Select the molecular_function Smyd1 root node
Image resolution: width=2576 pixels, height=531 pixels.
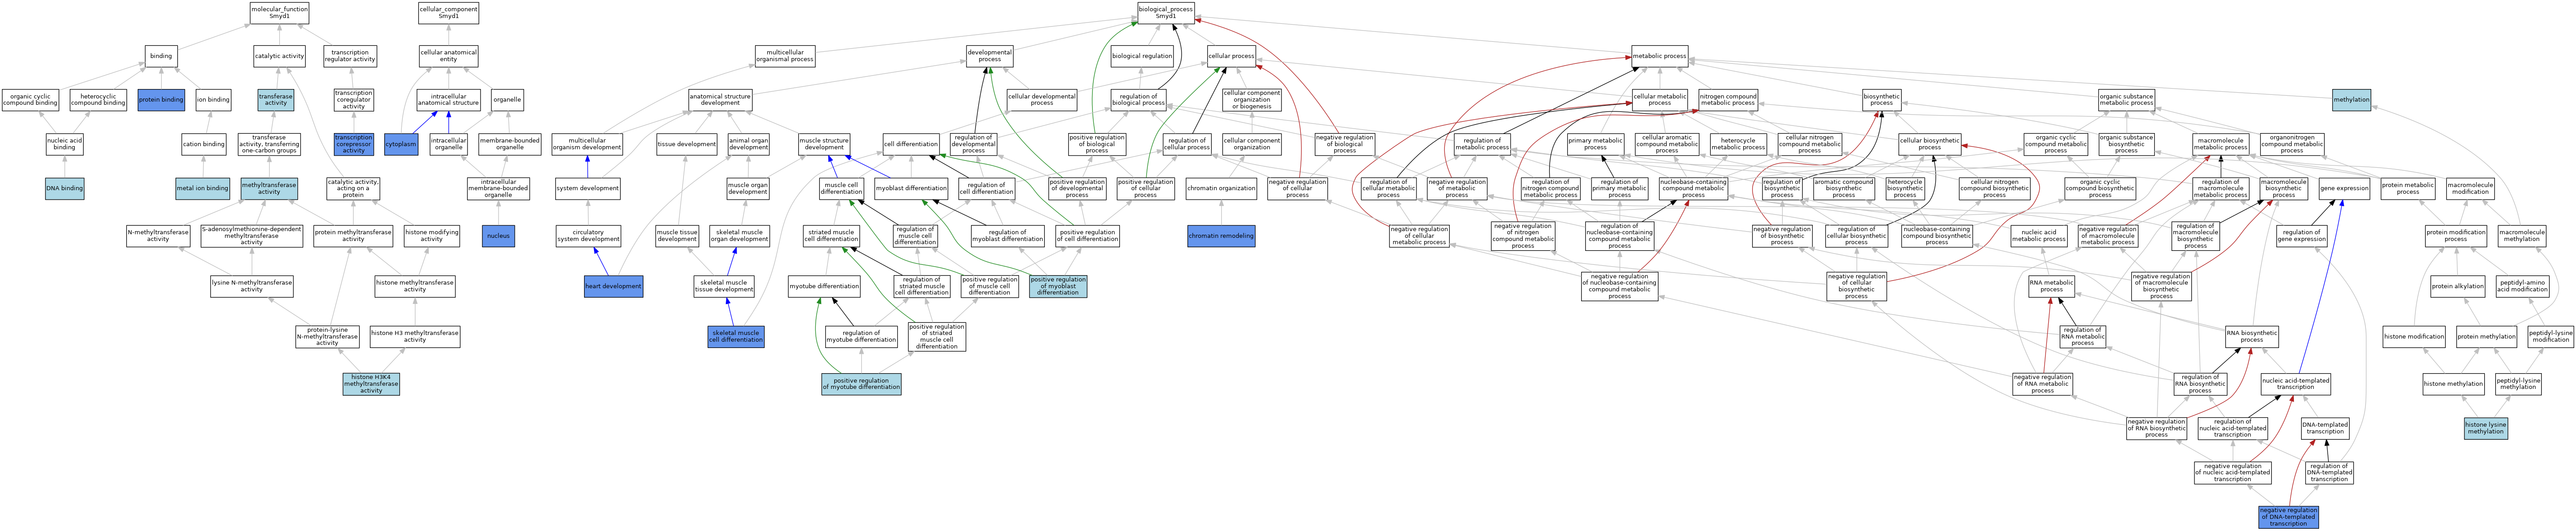pos(279,12)
